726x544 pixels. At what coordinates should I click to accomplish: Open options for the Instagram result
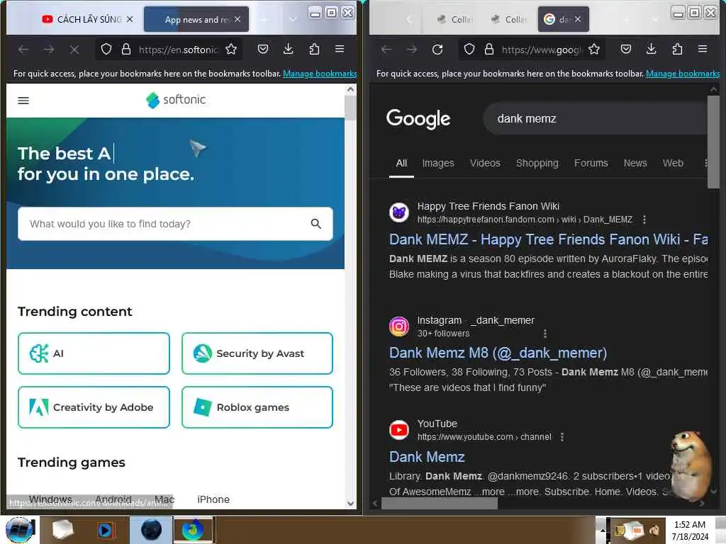pyautogui.click(x=545, y=334)
